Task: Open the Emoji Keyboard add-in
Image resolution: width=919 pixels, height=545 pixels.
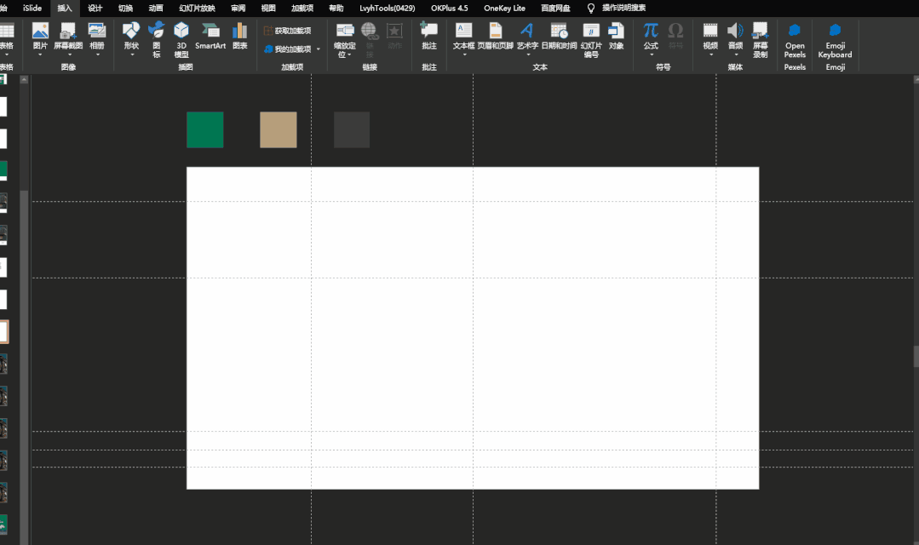Action: 835,39
